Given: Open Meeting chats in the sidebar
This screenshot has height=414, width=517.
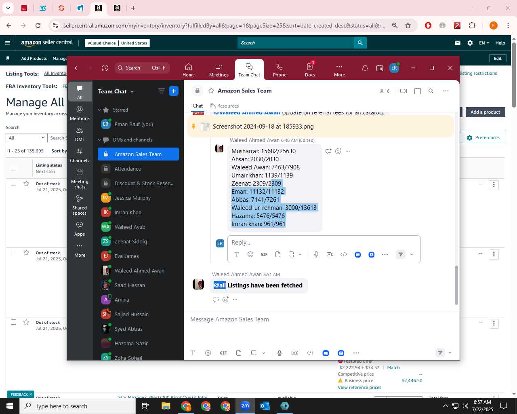Looking at the screenshot, I should pos(80,179).
